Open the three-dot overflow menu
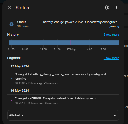This screenshot has height=124, width=128. click(117, 8)
